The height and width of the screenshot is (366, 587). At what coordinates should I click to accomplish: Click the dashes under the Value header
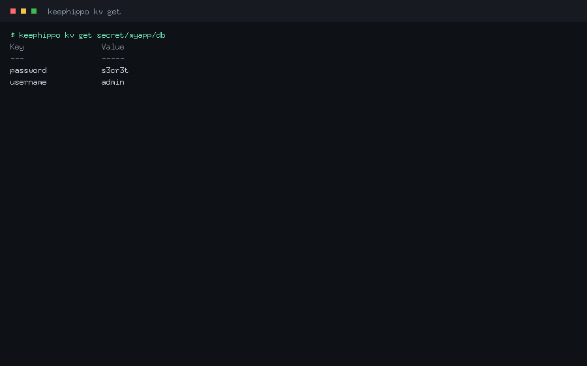[x=113, y=59]
